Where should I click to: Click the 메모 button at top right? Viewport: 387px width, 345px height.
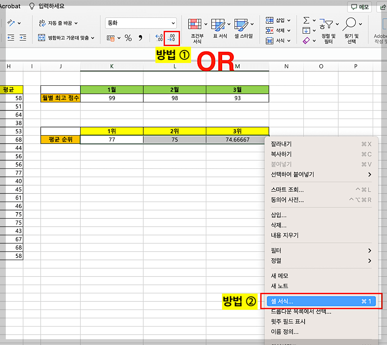[360, 7]
